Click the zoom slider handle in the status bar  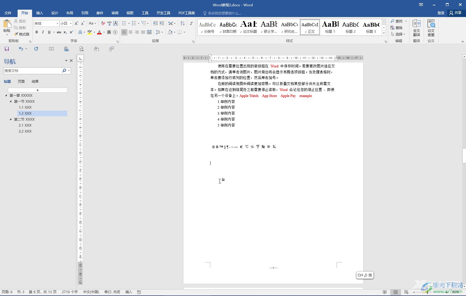click(x=427, y=292)
